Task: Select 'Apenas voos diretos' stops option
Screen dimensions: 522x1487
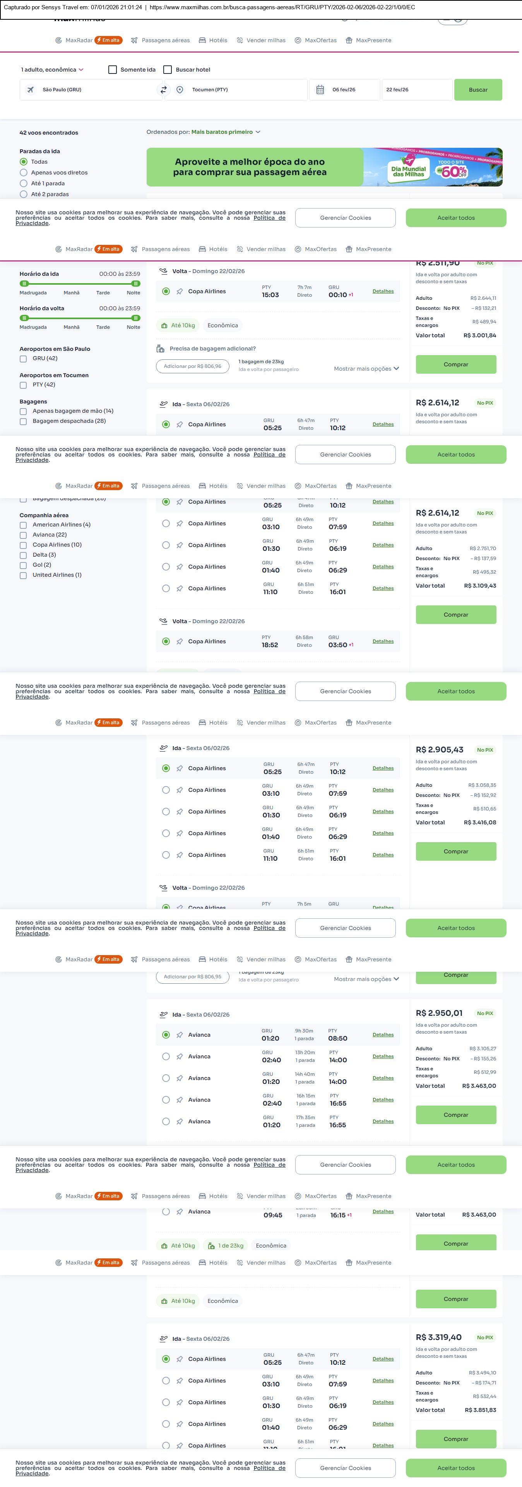Action: [x=24, y=173]
